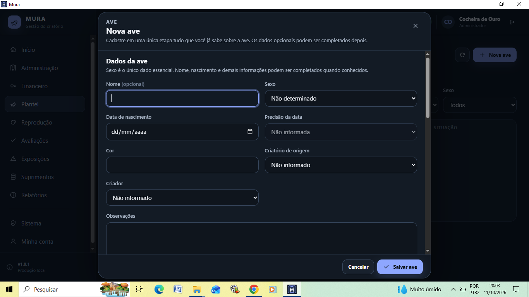
Task: Click the Início home icon in sidebar
Action: tap(13, 50)
